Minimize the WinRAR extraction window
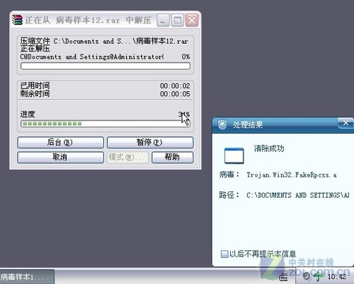Screen dimensions: 354x284 tap(163, 20)
